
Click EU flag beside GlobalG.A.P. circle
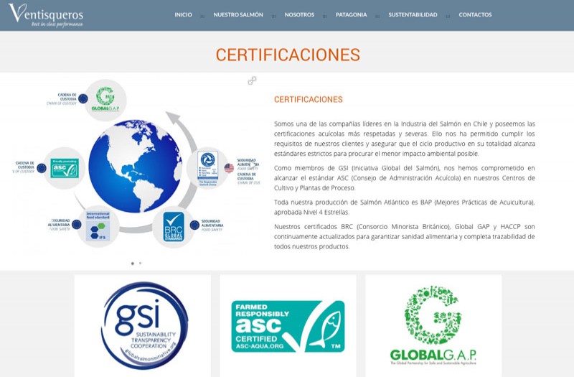[x=83, y=98]
